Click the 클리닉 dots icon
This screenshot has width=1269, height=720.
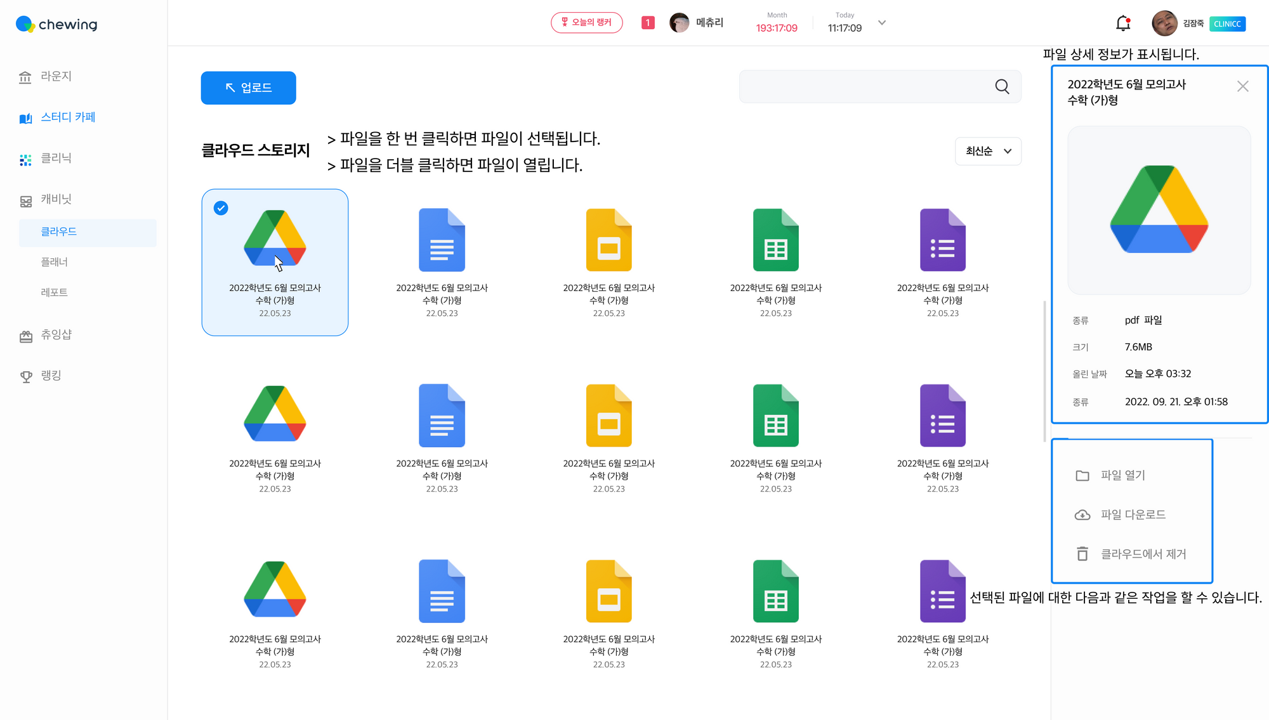pos(25,160)
